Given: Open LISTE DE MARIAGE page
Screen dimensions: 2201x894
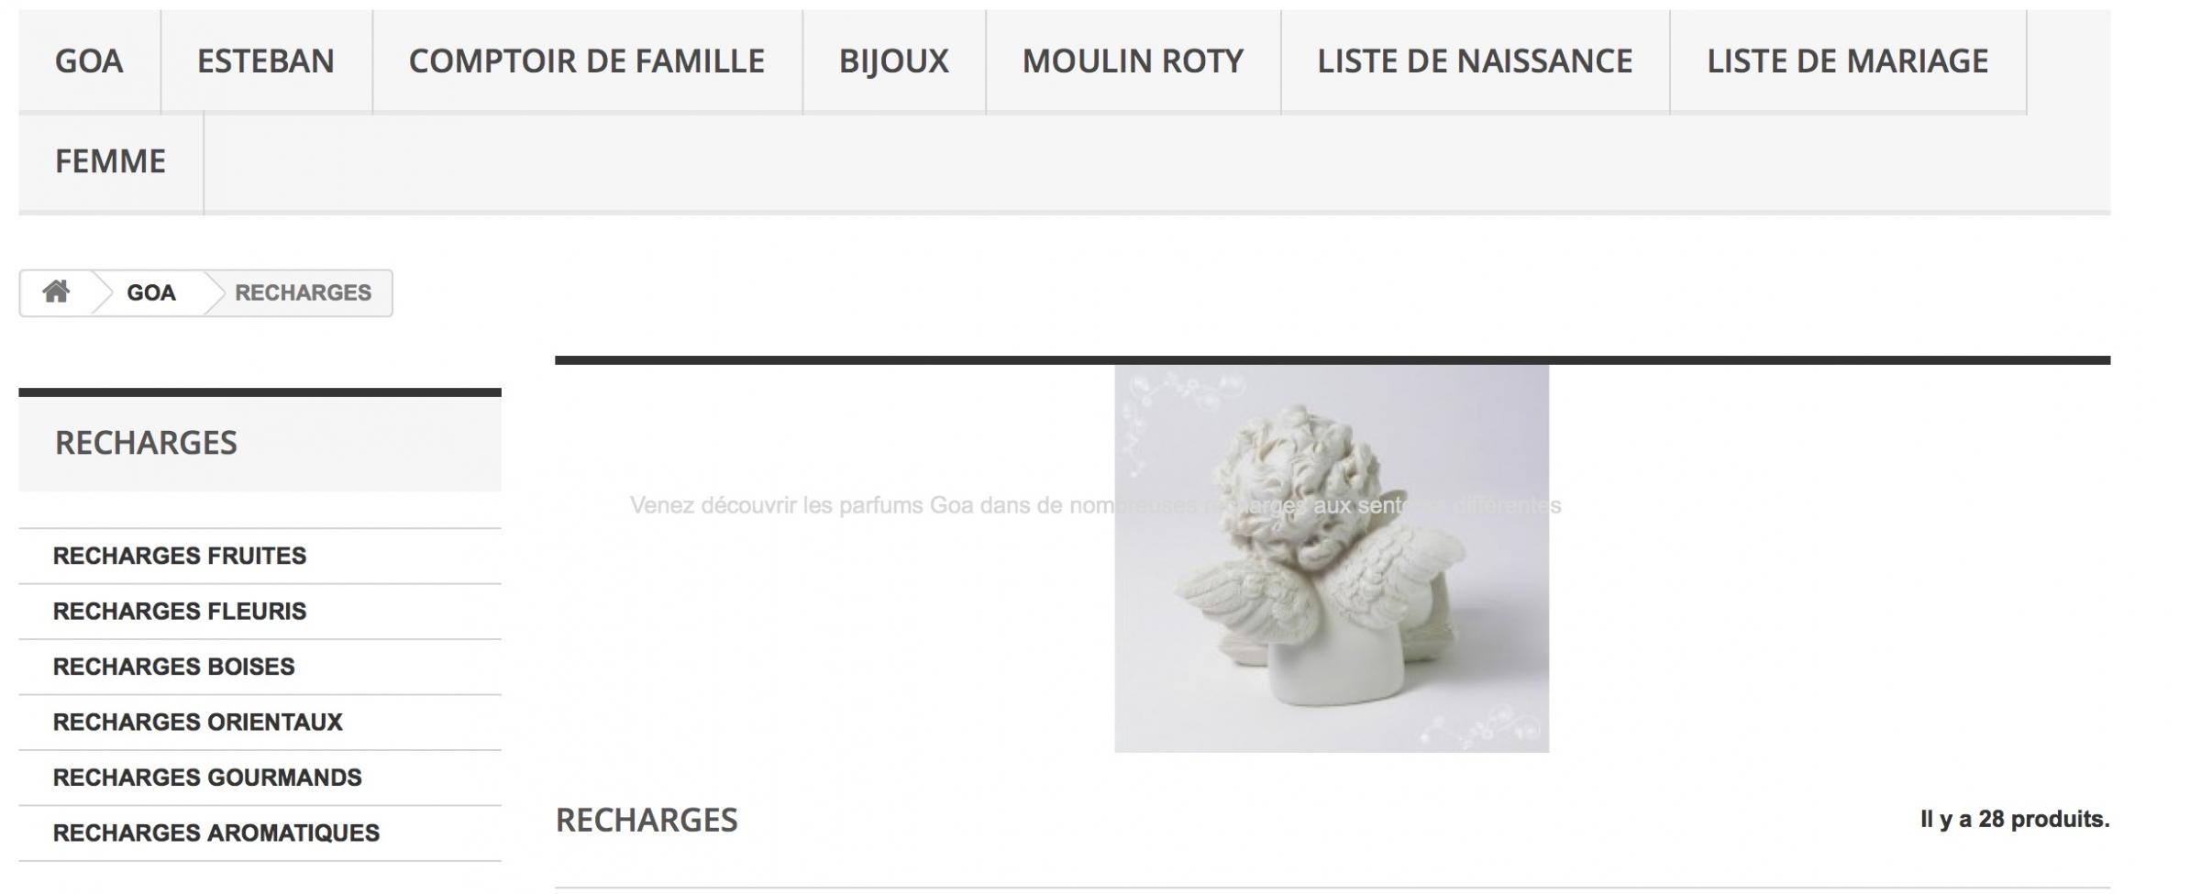Looking at the screenshot, I should (x=1848, y=61).
